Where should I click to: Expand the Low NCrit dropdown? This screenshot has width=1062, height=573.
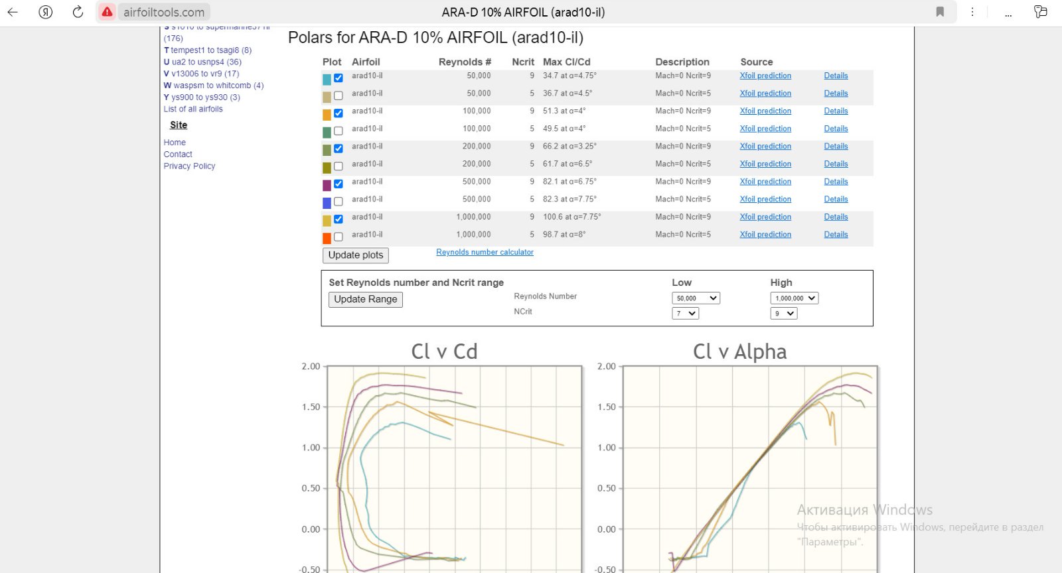click(685, 314)
